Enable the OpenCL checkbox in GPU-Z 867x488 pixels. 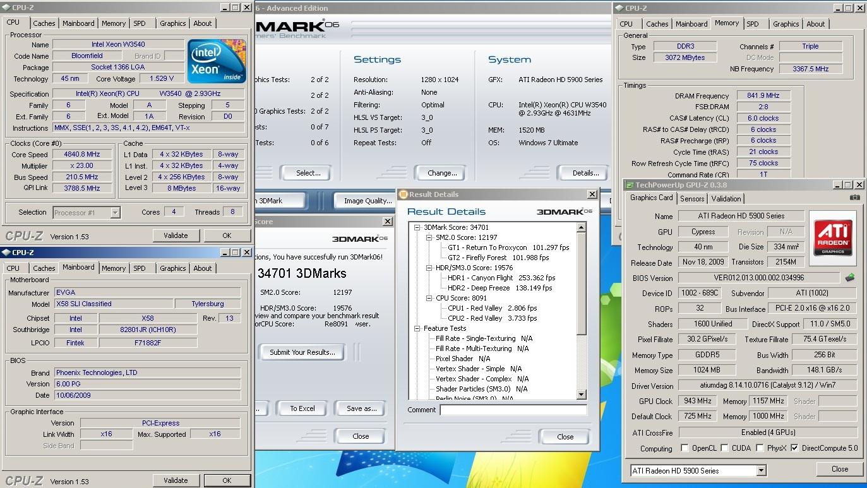pos(685,448)
